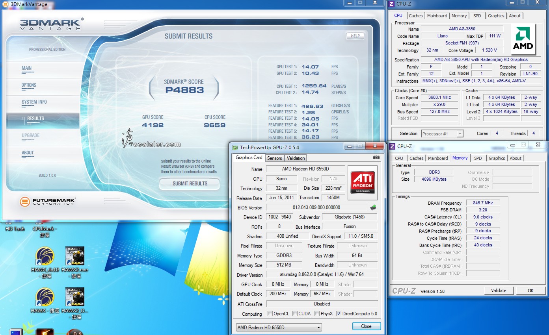Click the Validate button in CPU-Z
The image size is (549, 335).
(x=499, y=291)
